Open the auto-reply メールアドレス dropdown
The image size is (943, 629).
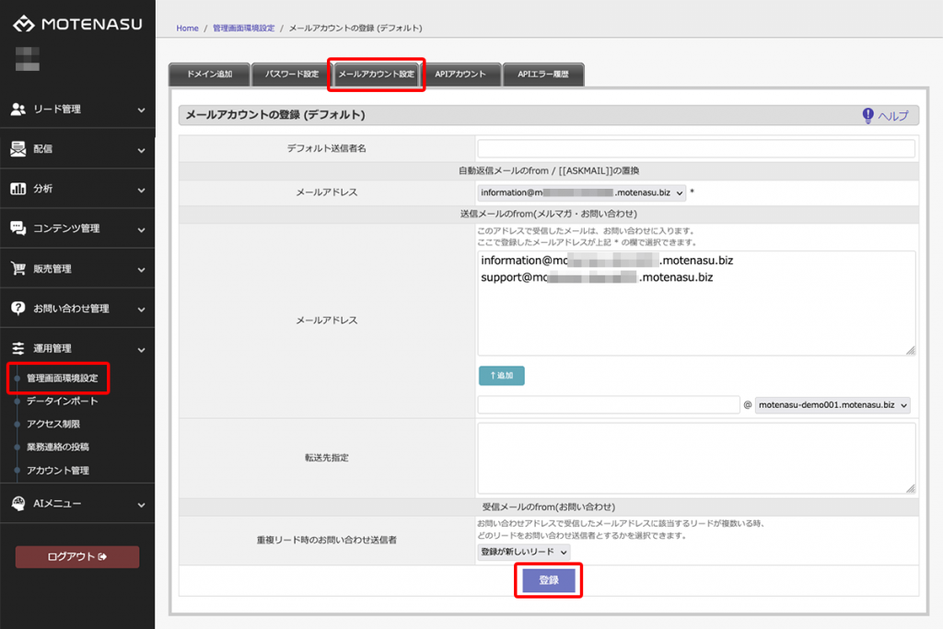[581, 193]
